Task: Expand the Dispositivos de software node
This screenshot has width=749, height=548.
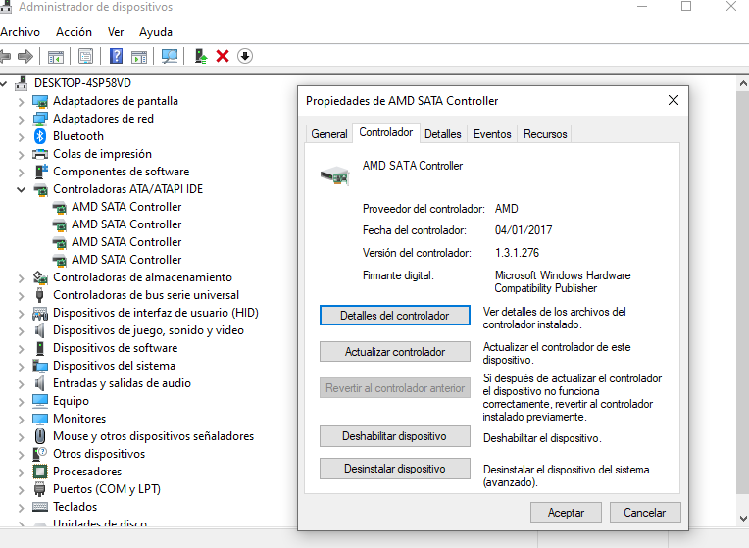Action: click(x=21, y=349)
